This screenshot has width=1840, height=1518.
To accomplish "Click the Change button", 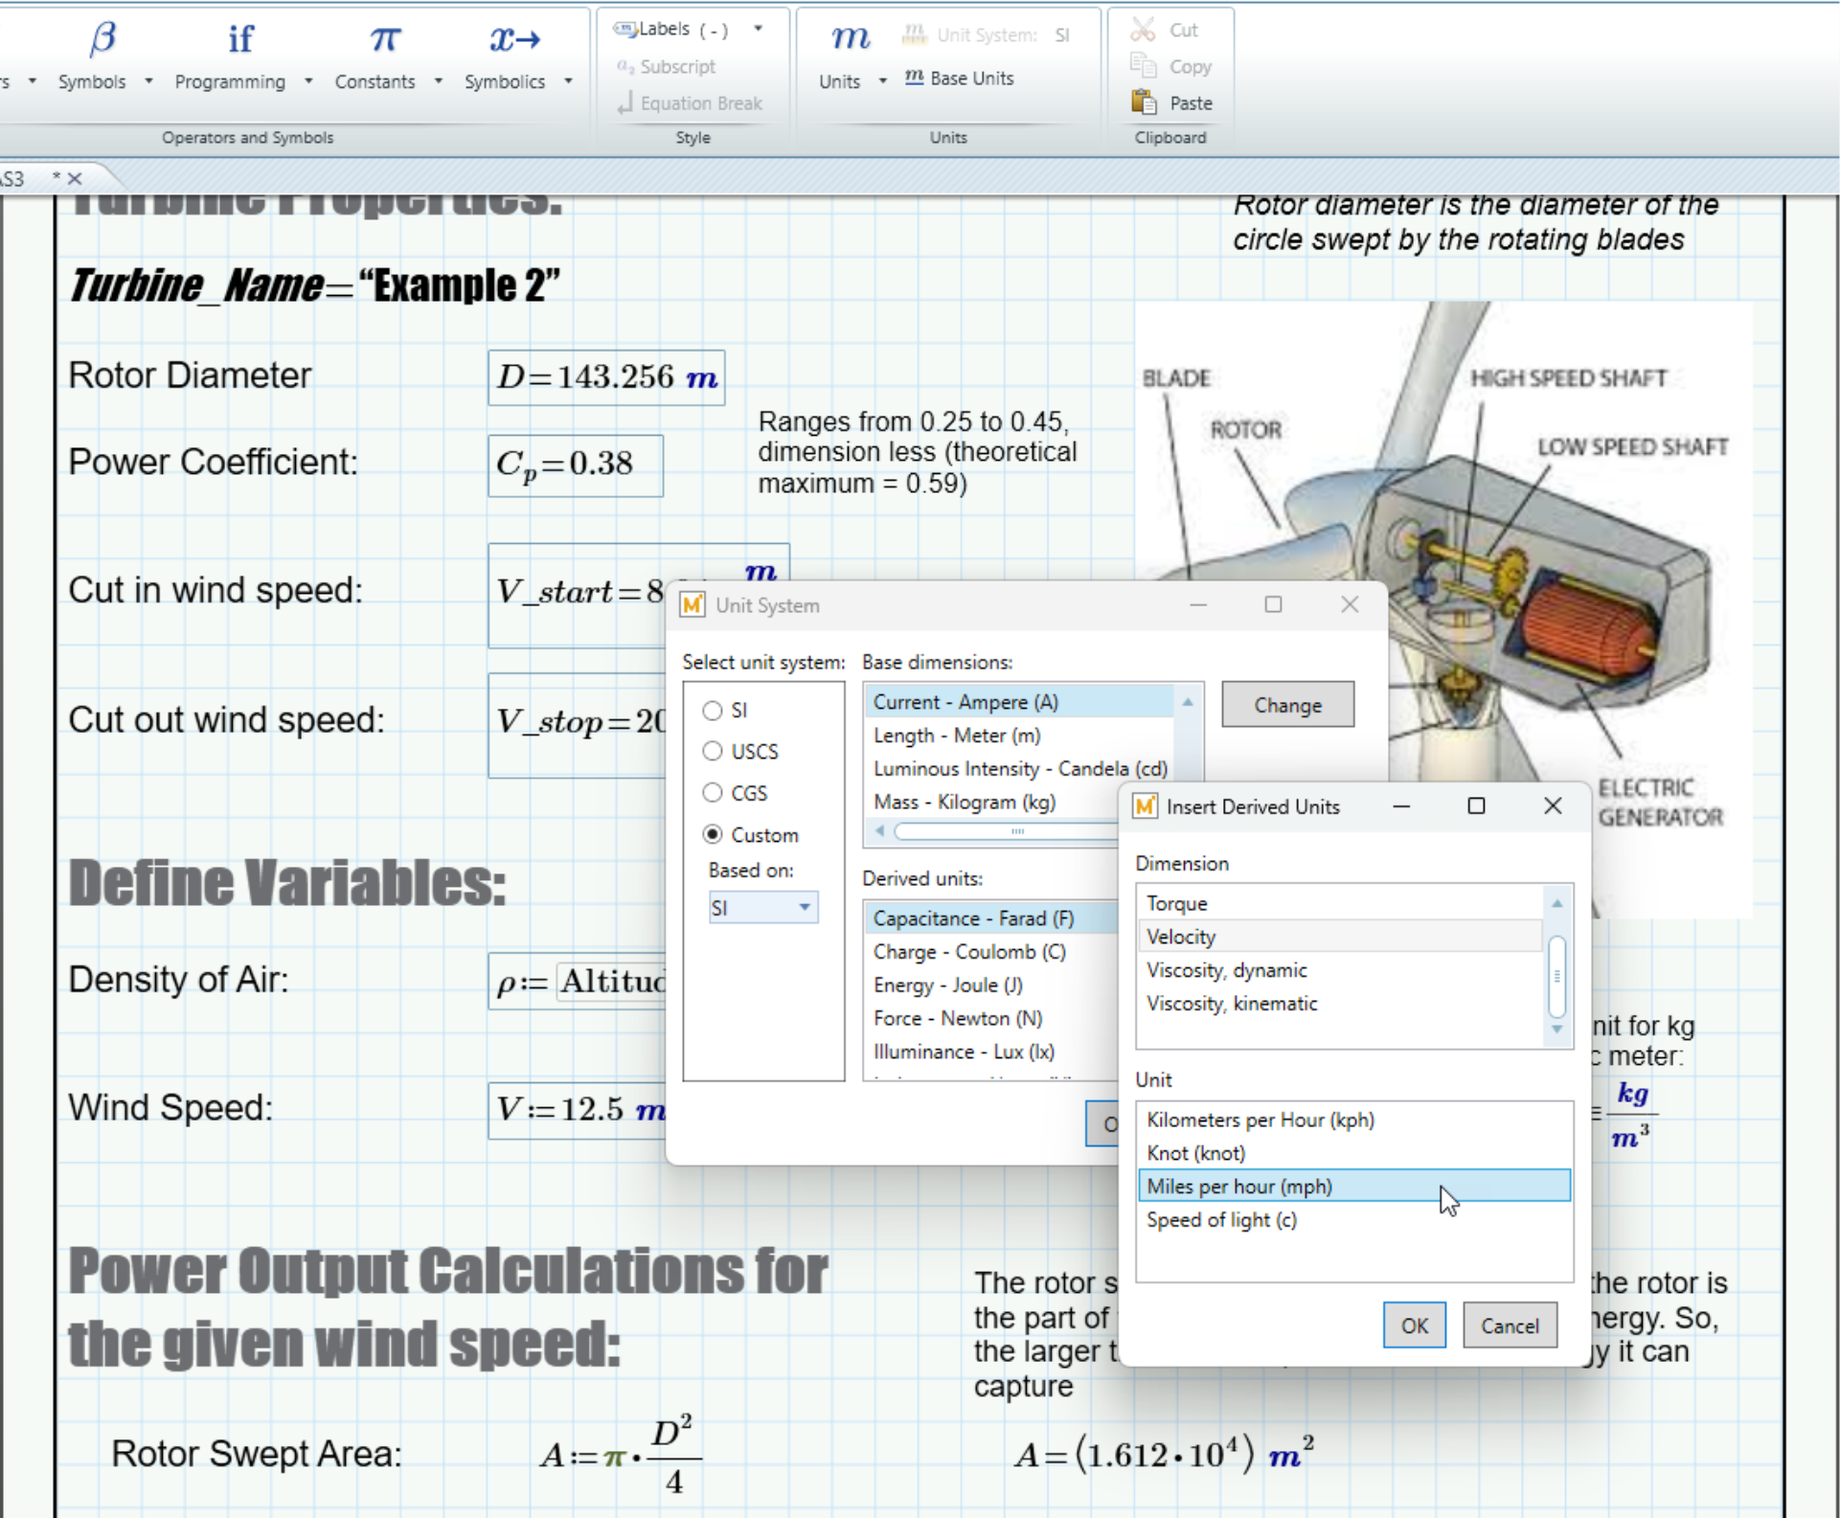I will (1286, 705).
